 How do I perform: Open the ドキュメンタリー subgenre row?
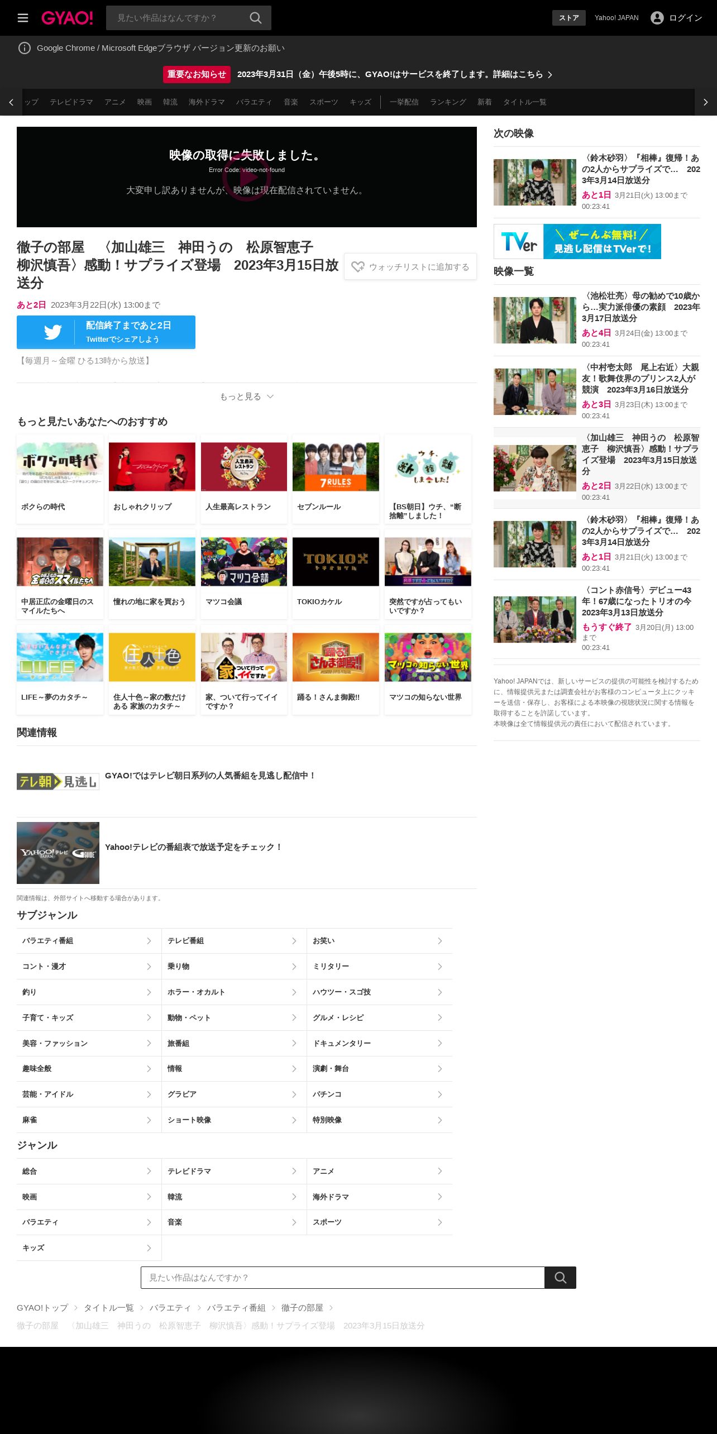pos(380,1043)
